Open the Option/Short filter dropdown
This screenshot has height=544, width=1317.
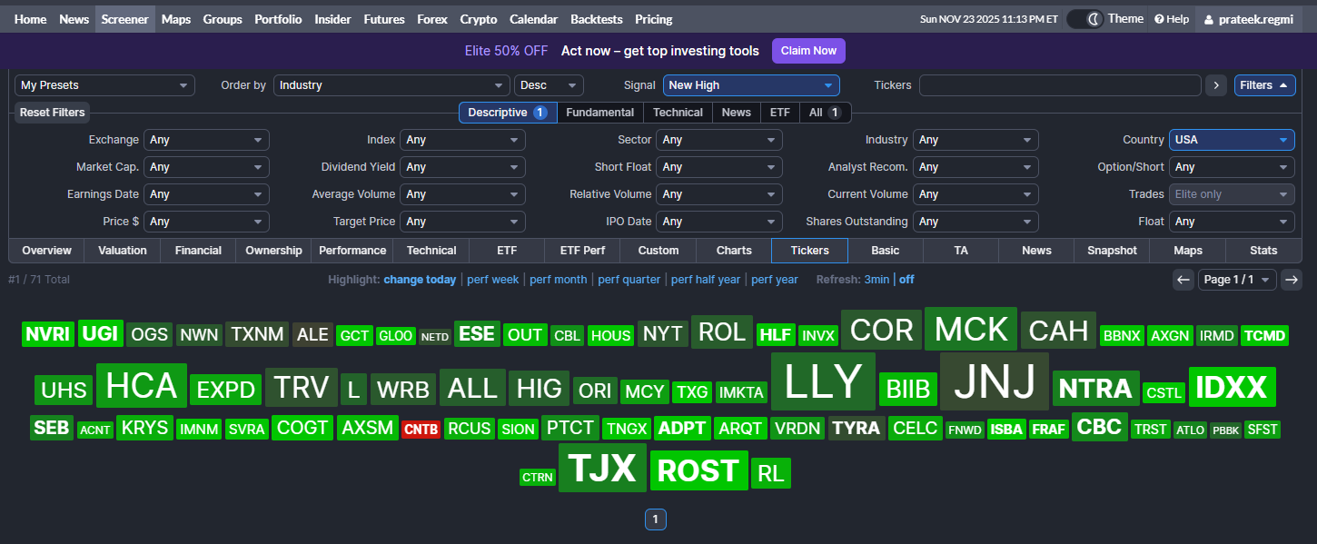(1232, 167)
